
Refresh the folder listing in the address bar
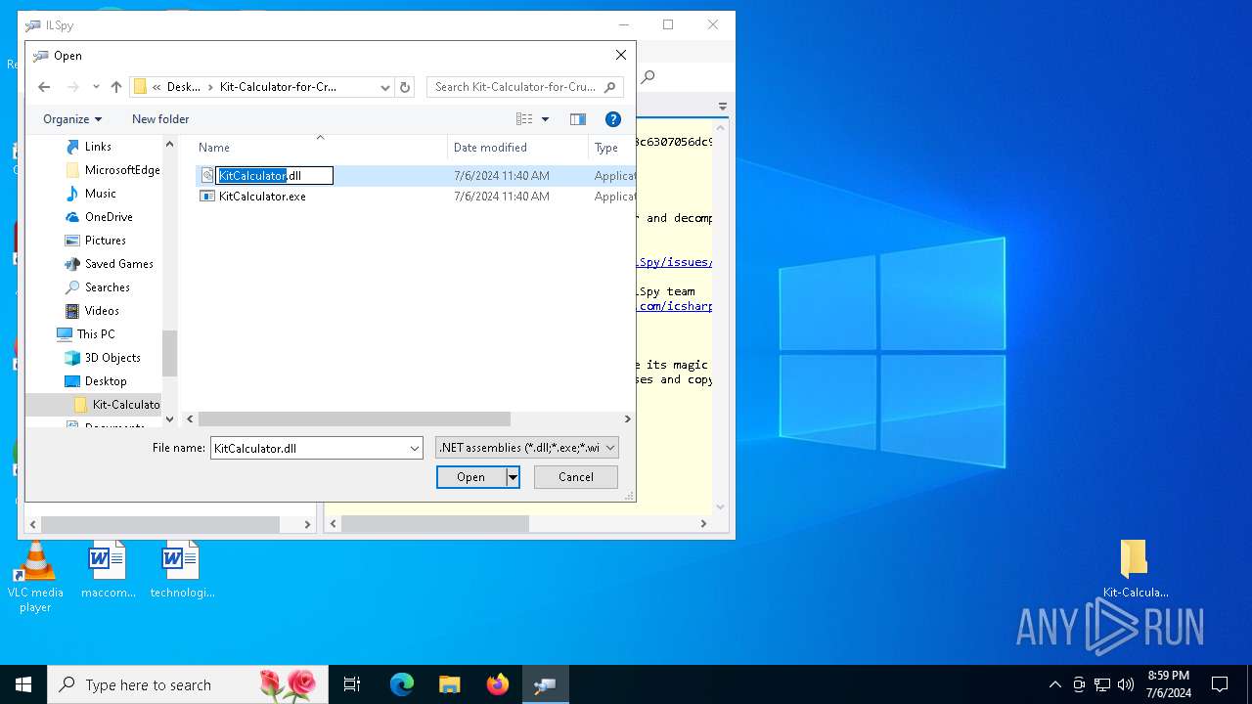click(405, 87)
